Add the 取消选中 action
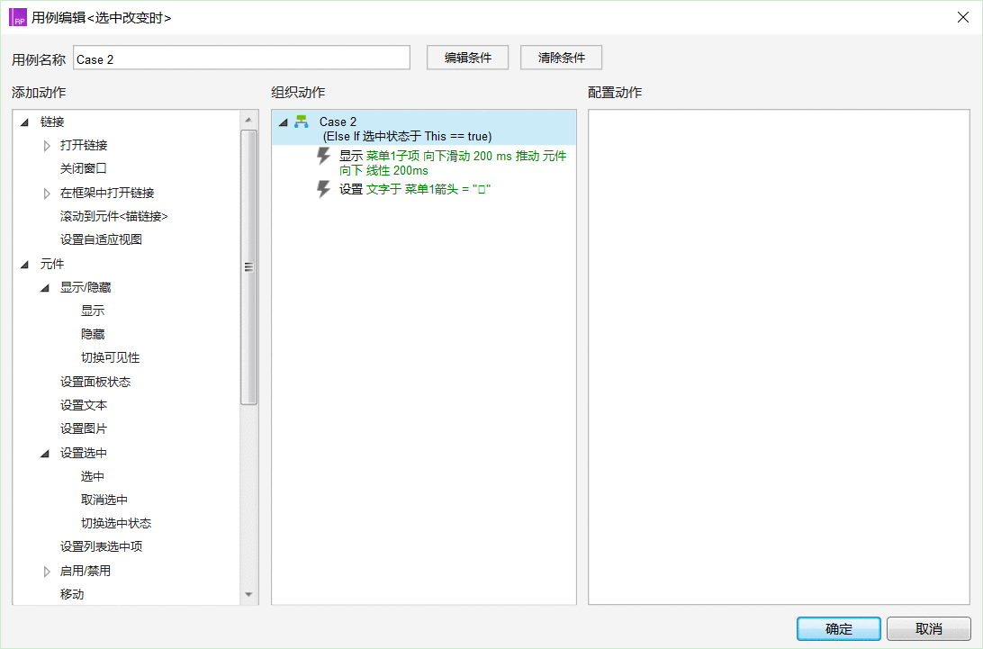 104,500
